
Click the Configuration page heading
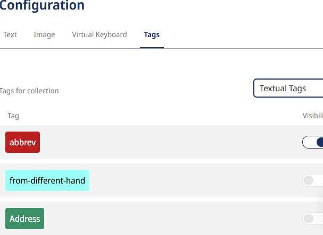(43, 6)
